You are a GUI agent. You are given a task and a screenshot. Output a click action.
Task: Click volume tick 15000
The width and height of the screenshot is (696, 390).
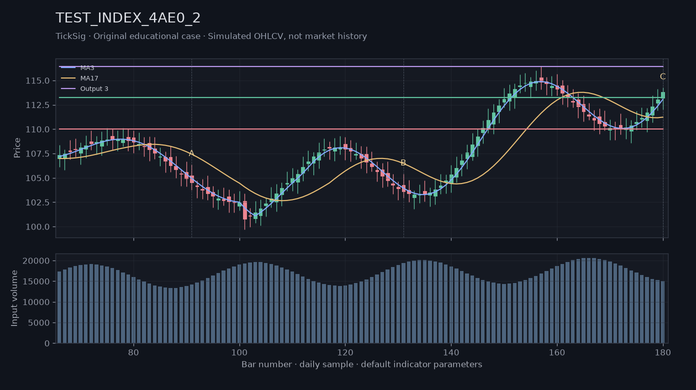37,281
